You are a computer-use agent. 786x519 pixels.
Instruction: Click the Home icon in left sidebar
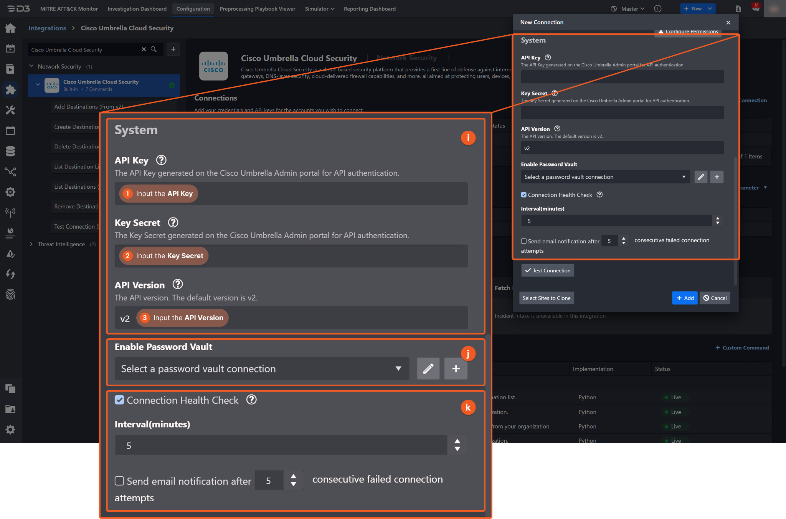[10, 28]
